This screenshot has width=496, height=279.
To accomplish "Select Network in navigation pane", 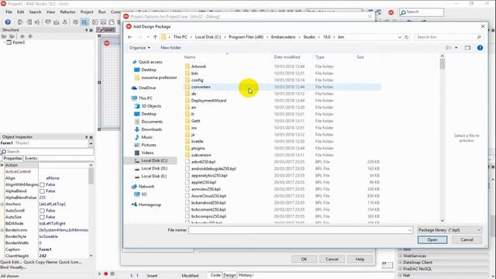I will pos(146,187).
